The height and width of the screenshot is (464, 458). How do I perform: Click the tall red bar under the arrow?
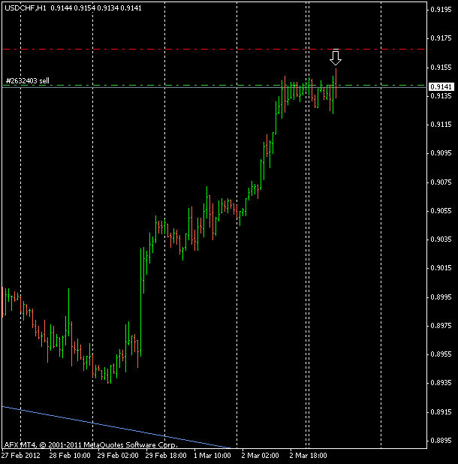point(336,83)
